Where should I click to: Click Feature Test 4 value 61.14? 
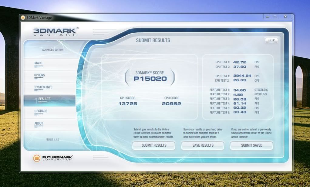click(240, 104)
